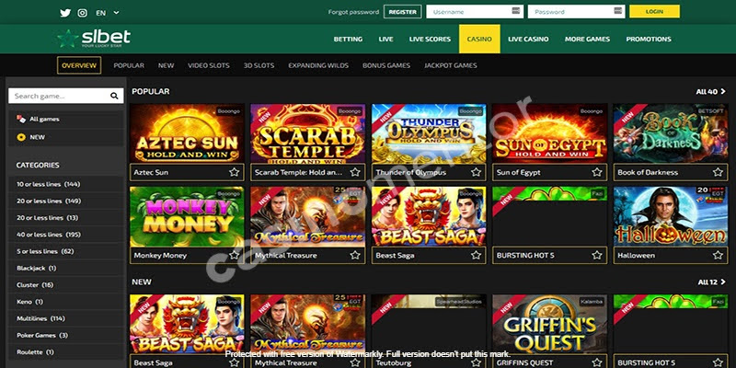This screenshot has height=368, width=736.
Task: Switch to Popular tab in submenu
Action: 129,65
